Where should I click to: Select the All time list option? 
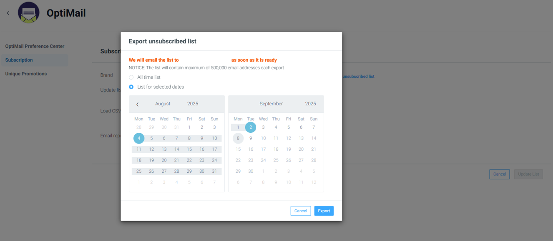[x=131, y=77]
